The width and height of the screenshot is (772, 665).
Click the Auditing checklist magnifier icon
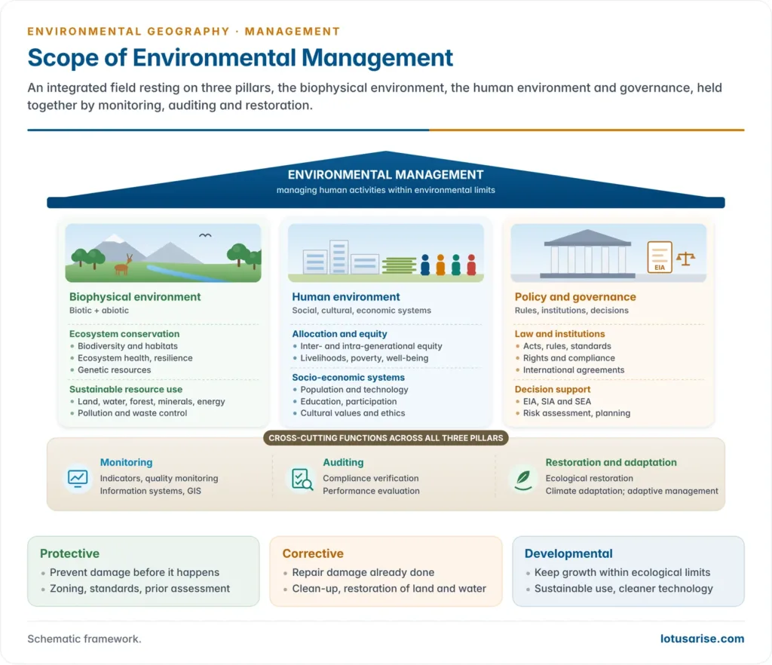302,479
